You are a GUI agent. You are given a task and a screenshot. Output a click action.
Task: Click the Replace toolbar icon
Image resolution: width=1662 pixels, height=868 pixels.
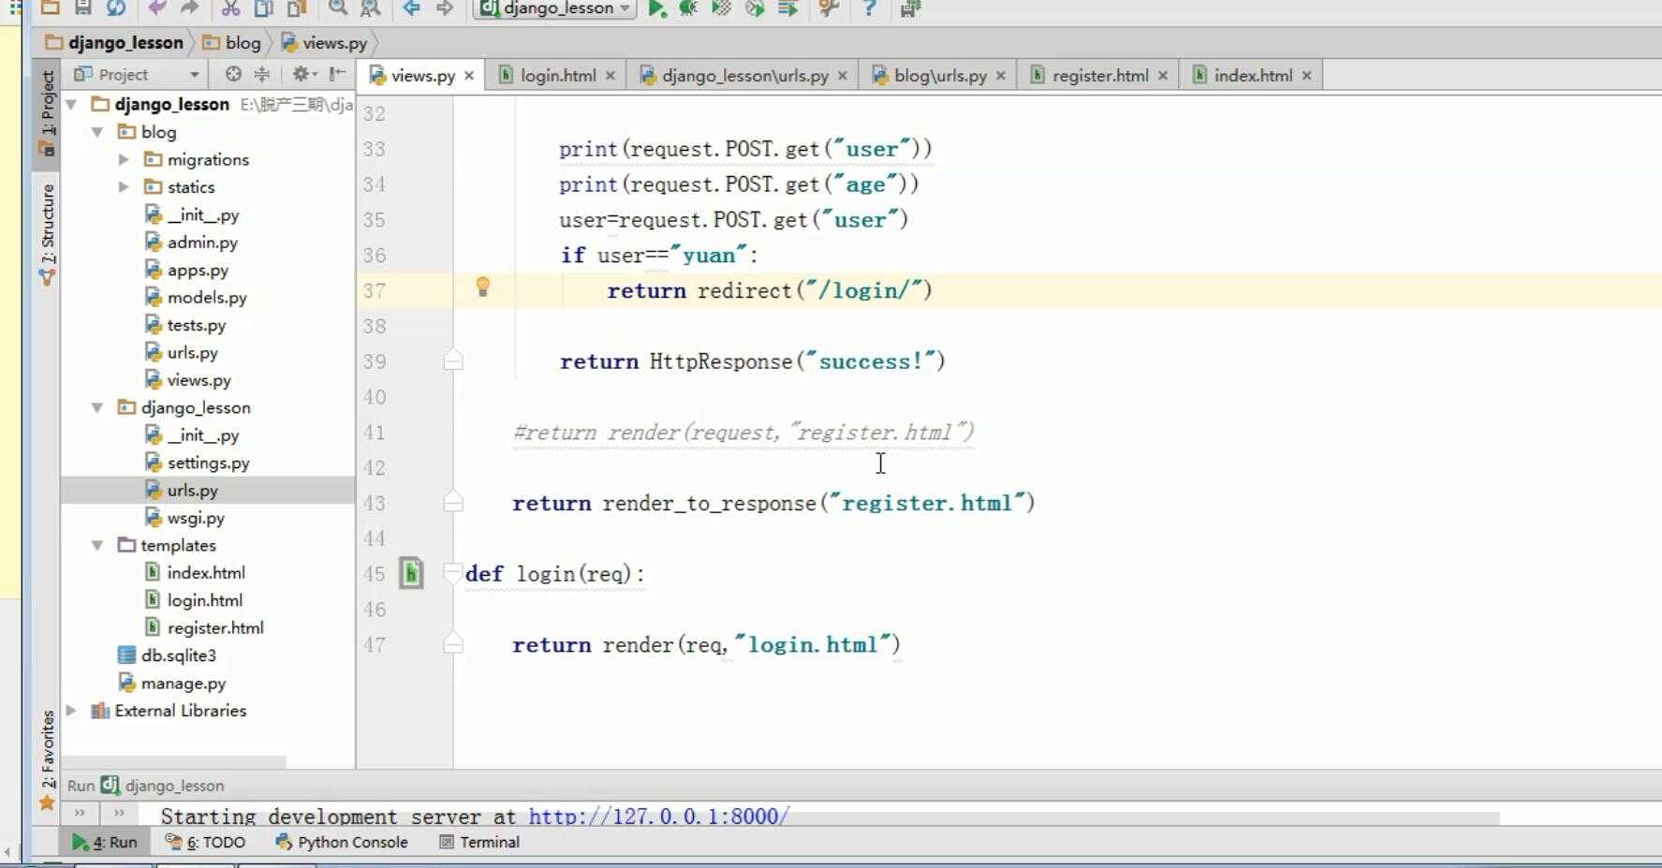[370, 8]
